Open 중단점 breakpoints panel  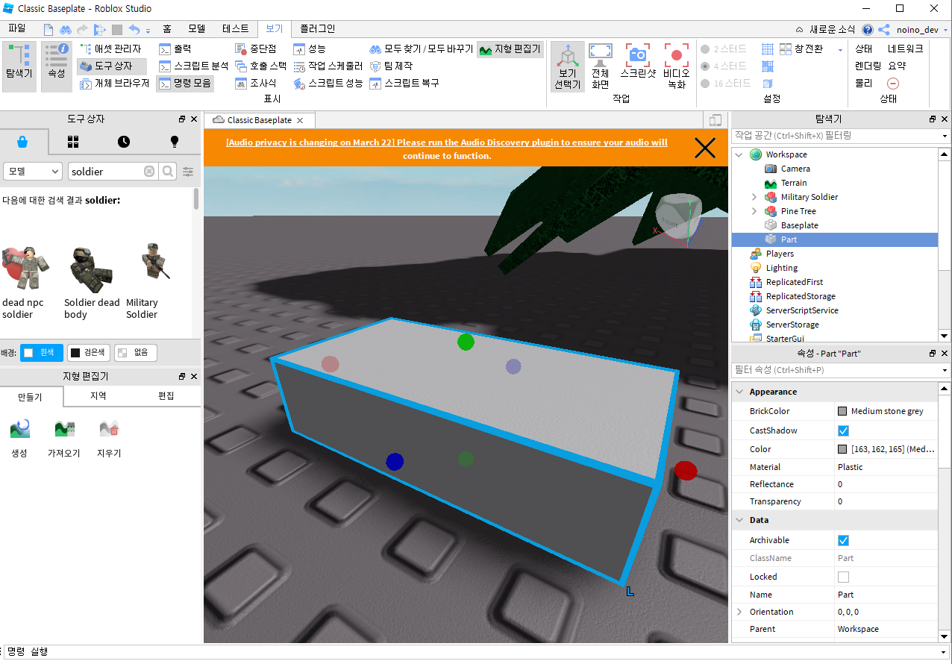click(256, 49)
